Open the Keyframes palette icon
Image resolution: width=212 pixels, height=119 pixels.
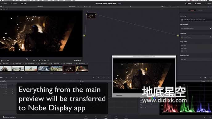(201, 77)
